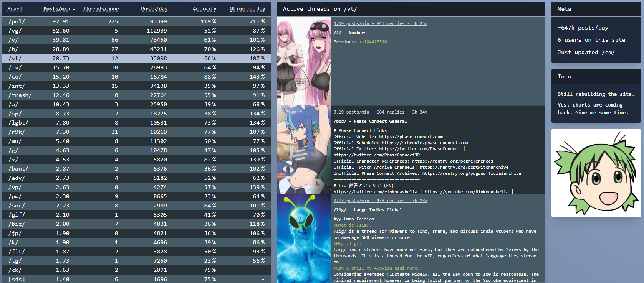The width and height of the screenshot is (644, 283).
Task: Follow the >>104428310 previous thread quote link
Action: (373, 42)
